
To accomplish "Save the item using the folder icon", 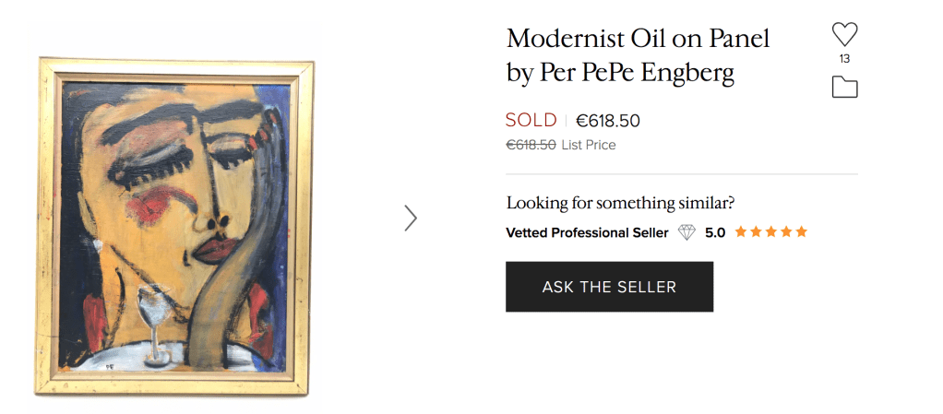I will [844, 88].
